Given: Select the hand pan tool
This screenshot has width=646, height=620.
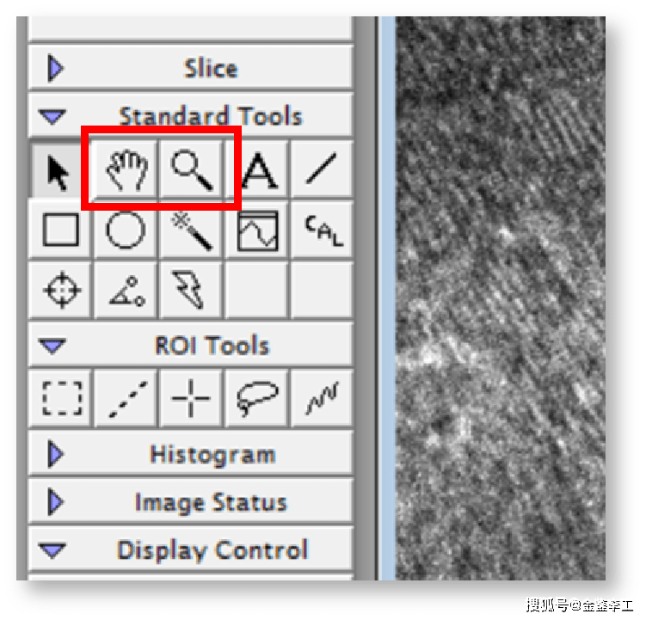Looking at the screenshot, I should [126, 169].
